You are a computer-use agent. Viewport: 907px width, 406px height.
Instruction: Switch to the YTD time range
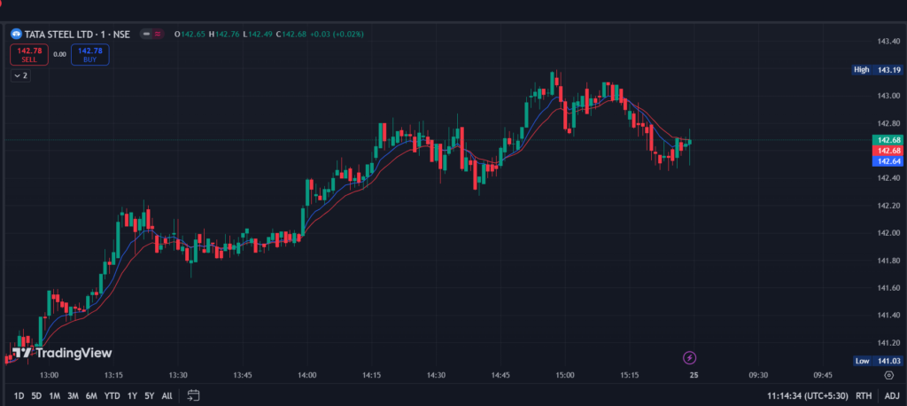pos(112,395)
